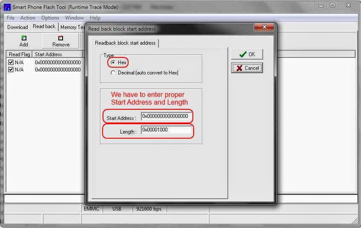
Task: Click the Remove readback entry icon
Action: click(x=60, y=38)
